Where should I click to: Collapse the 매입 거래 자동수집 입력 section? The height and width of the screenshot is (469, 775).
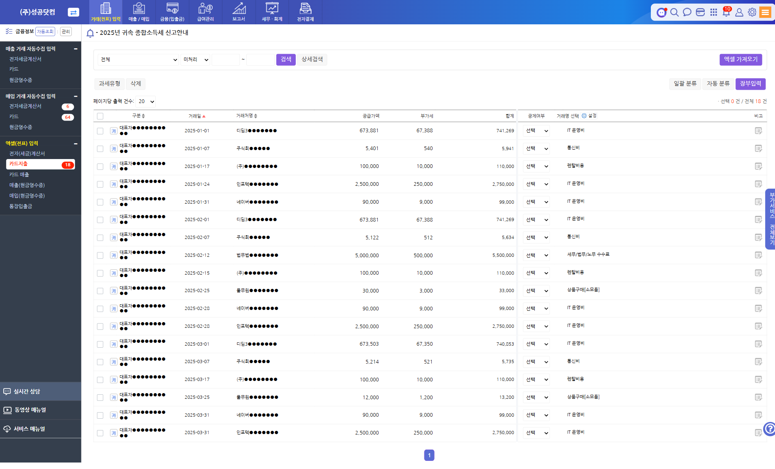75,96
